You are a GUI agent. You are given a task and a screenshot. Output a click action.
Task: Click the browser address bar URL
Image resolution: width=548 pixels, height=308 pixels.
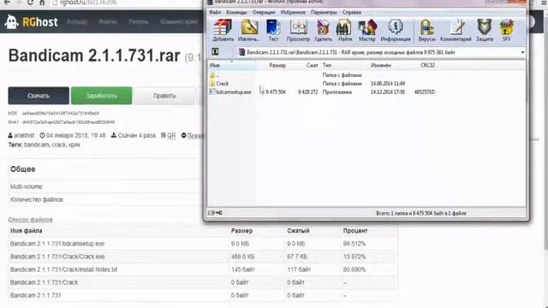(88, 3)
